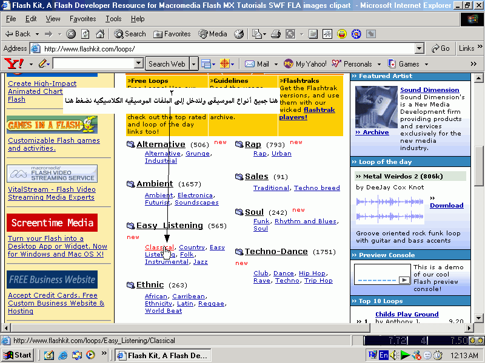485x363 pixels.
Task: Launch Internet Explorer from quick launch
Action: [63, 355]
